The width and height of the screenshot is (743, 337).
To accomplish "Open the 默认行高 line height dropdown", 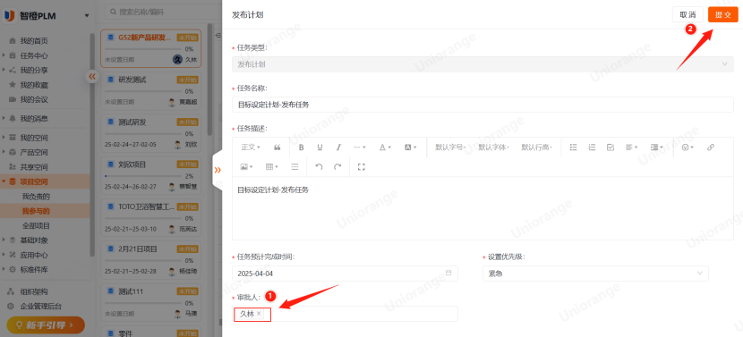I will click(x=536, y=147).
